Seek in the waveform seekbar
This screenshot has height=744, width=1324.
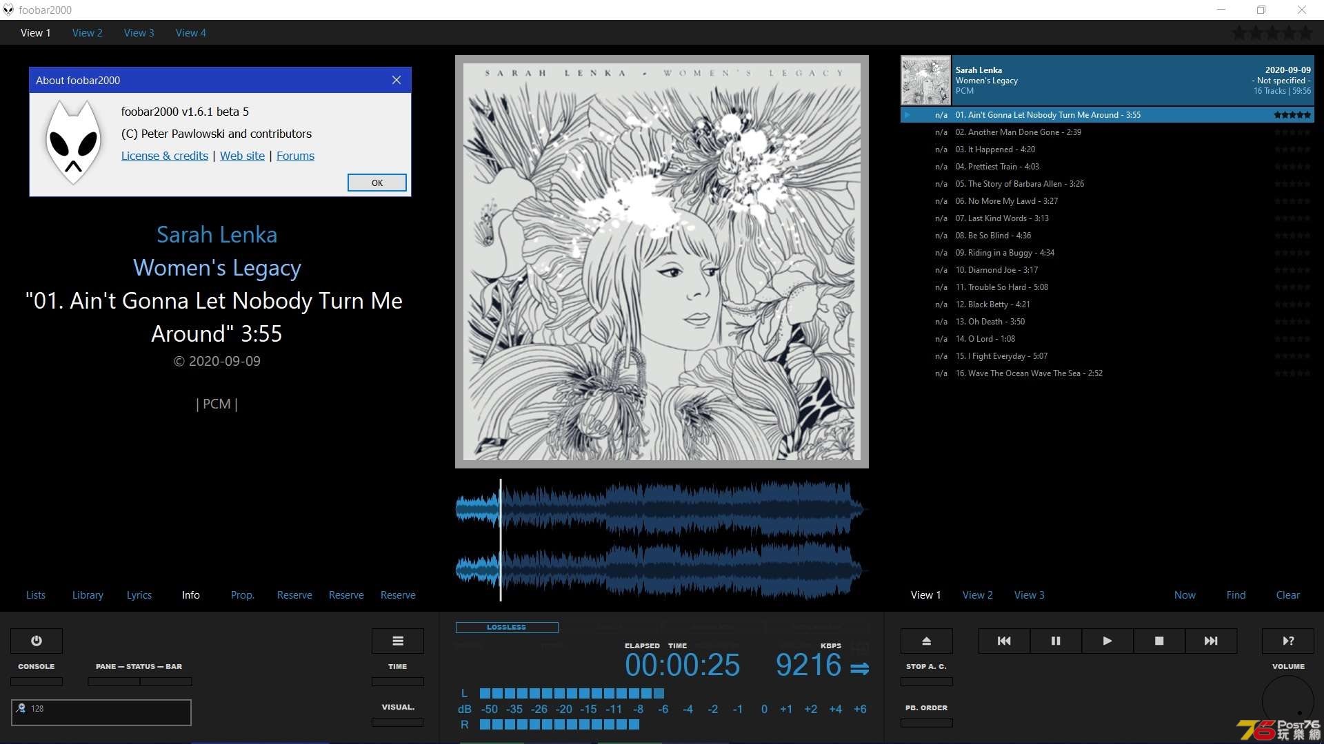click(661, 540)
